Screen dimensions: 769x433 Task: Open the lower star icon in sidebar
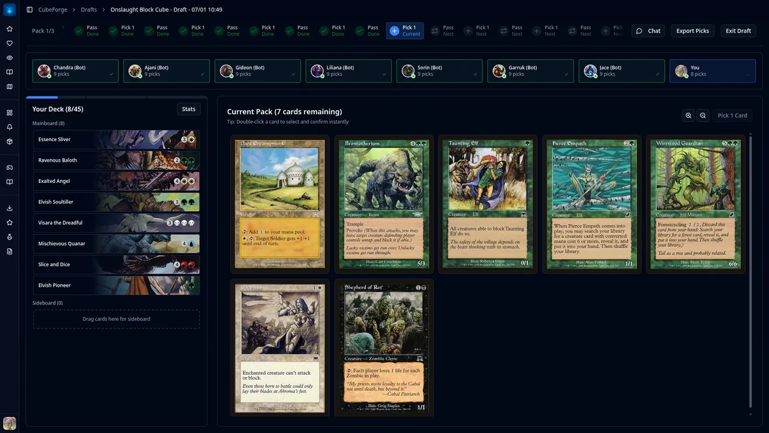[10, 223]
